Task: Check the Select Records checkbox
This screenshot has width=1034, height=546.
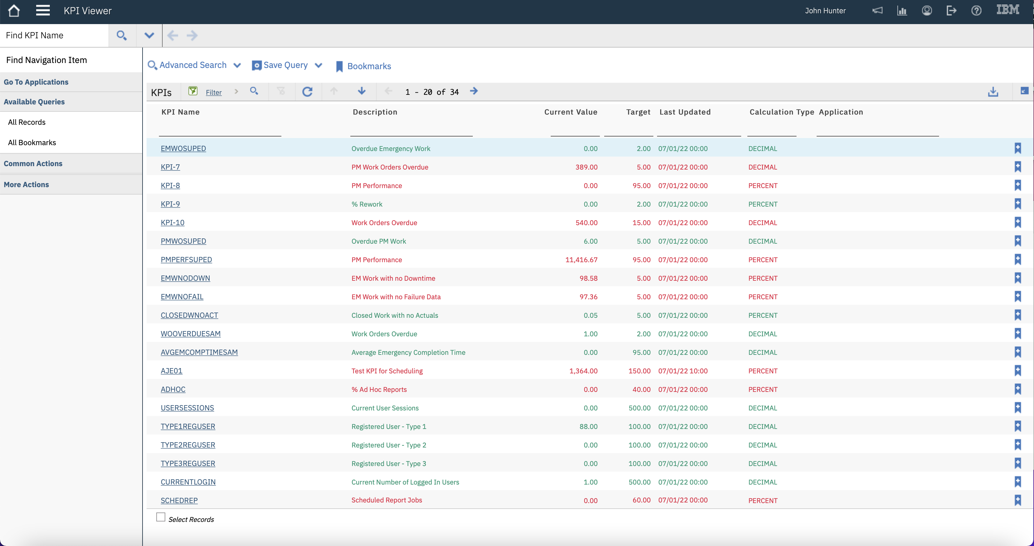Action: [160, 517]
